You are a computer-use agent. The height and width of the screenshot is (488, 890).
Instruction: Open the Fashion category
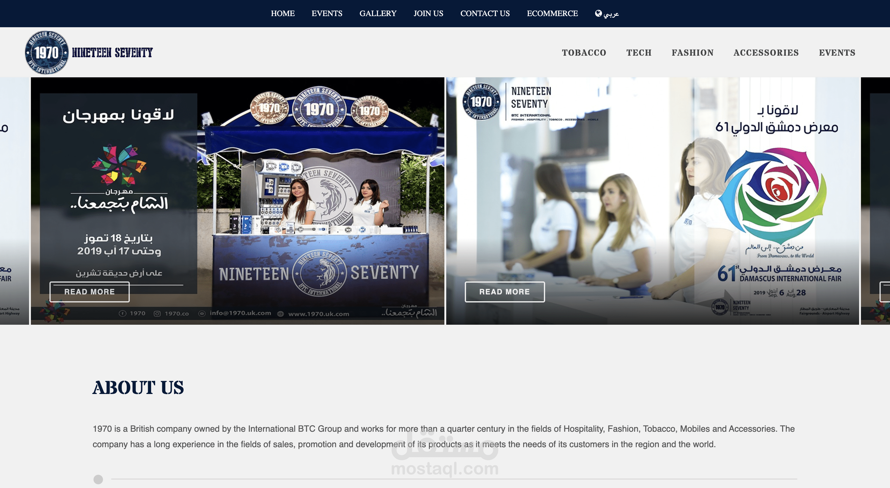(x=692, y=53)
